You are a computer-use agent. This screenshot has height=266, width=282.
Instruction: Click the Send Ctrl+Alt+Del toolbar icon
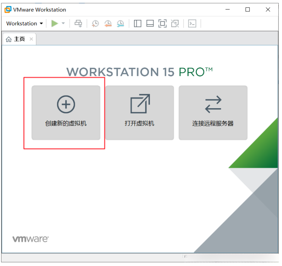click(x=78, y=24)
